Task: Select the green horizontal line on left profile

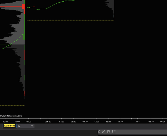Action: pos(6,44)
